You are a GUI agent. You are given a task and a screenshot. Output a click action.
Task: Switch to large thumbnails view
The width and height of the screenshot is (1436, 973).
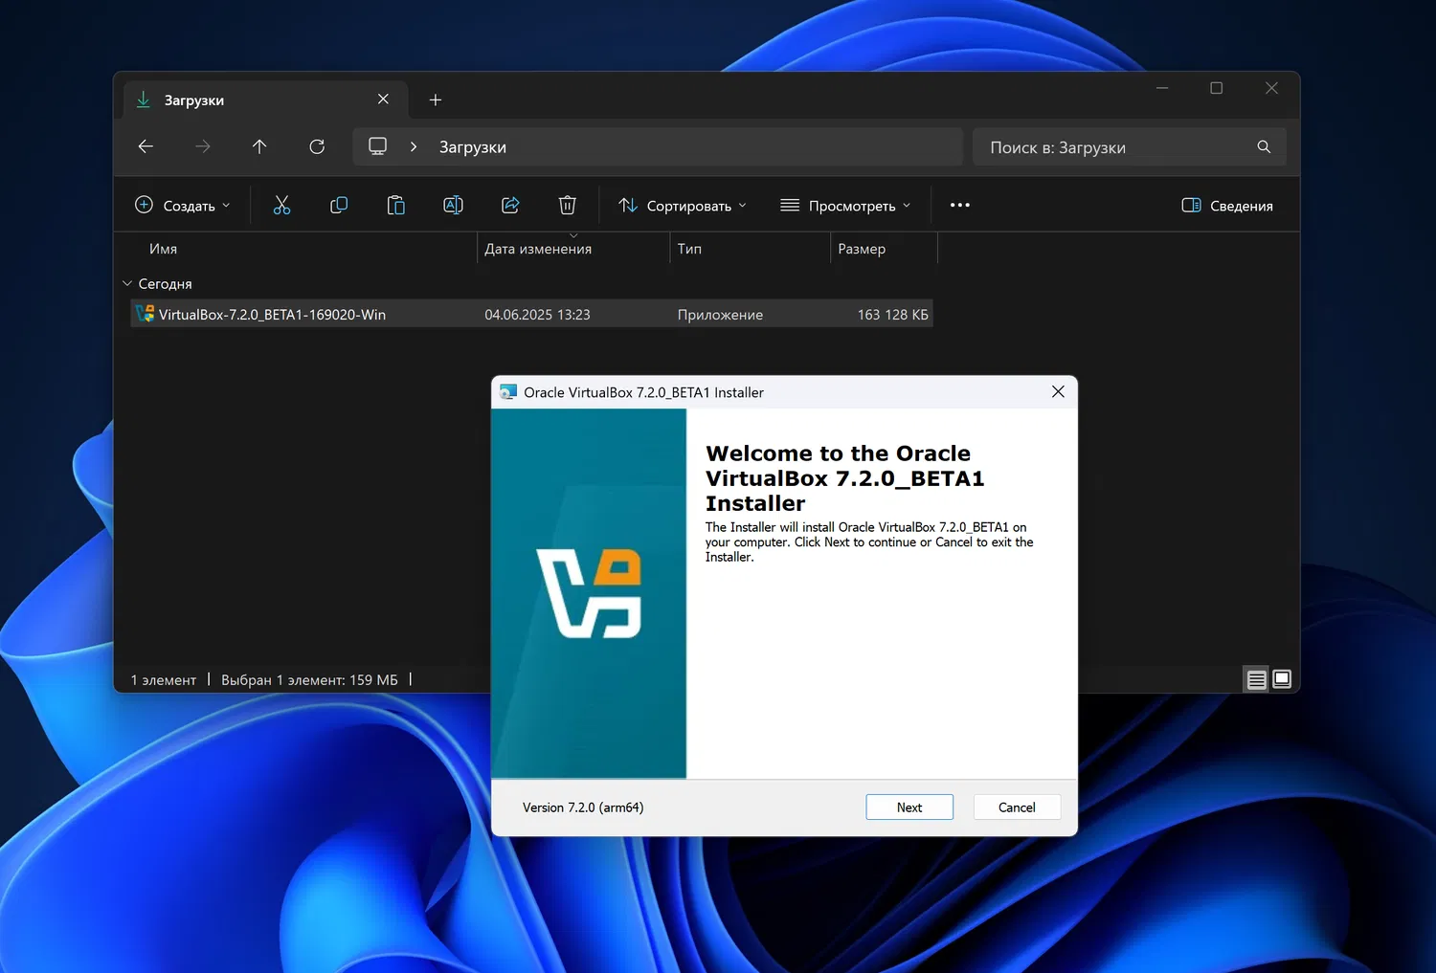coord(1282,679)
